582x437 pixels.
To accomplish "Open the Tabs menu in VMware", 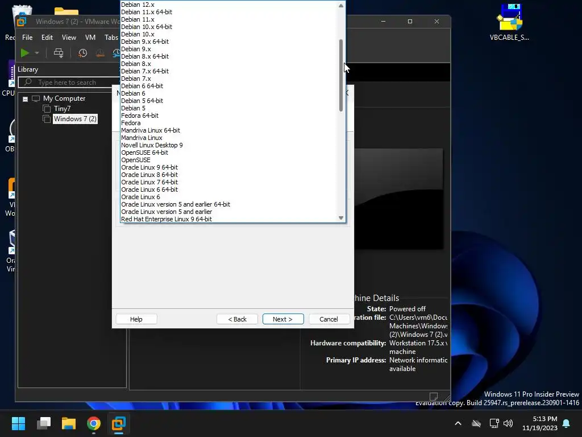I will [x=111, y=38].
